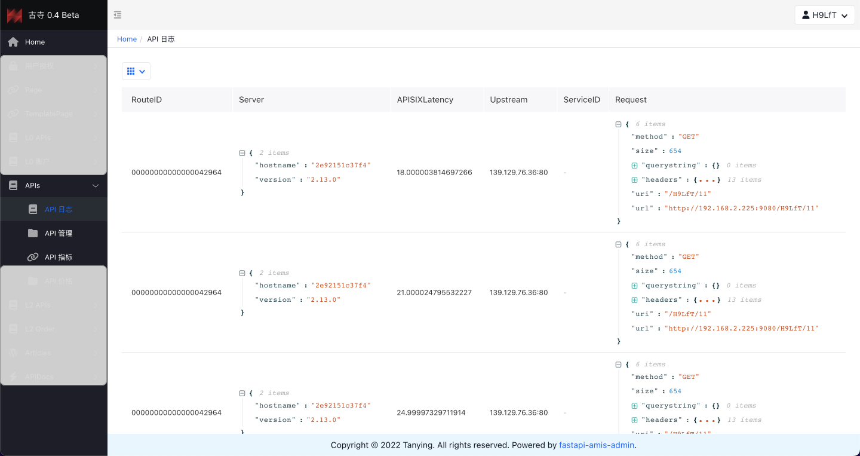Viewport: 860px width, 456px height.
Task: Collapse Request JSON in the 24.99997329711914 row
Action: tap(618, 365)
